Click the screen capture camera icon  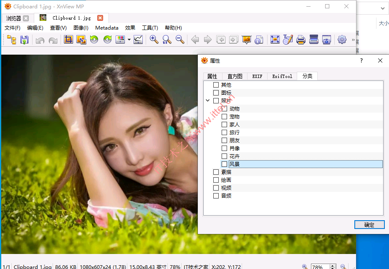click(326, 40)
